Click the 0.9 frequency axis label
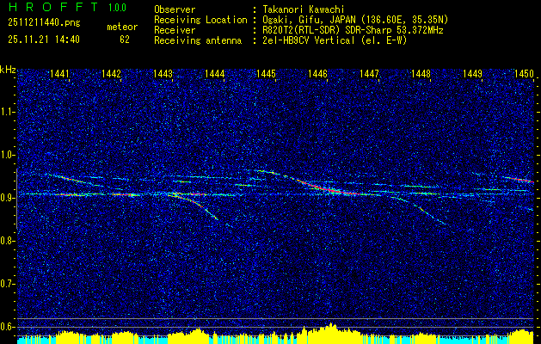 [6, 198]
